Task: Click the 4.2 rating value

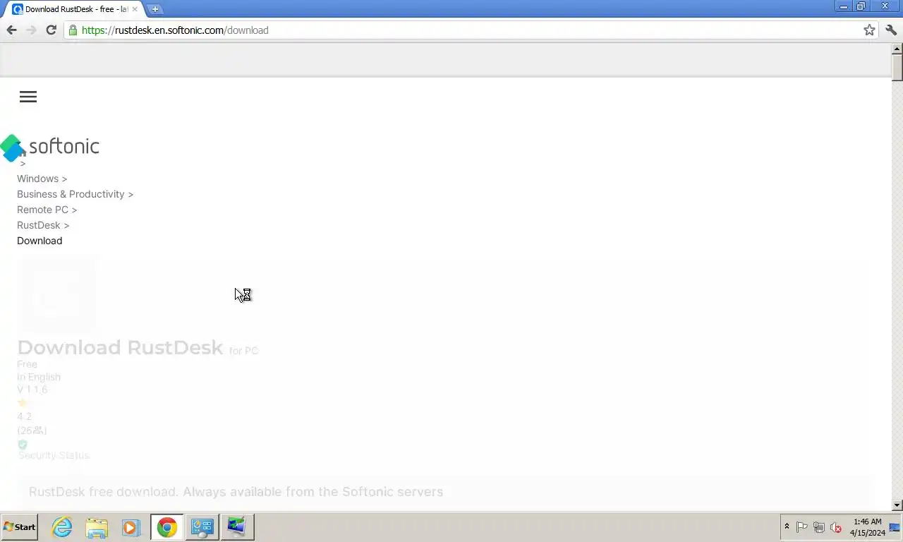Action: 24,416
